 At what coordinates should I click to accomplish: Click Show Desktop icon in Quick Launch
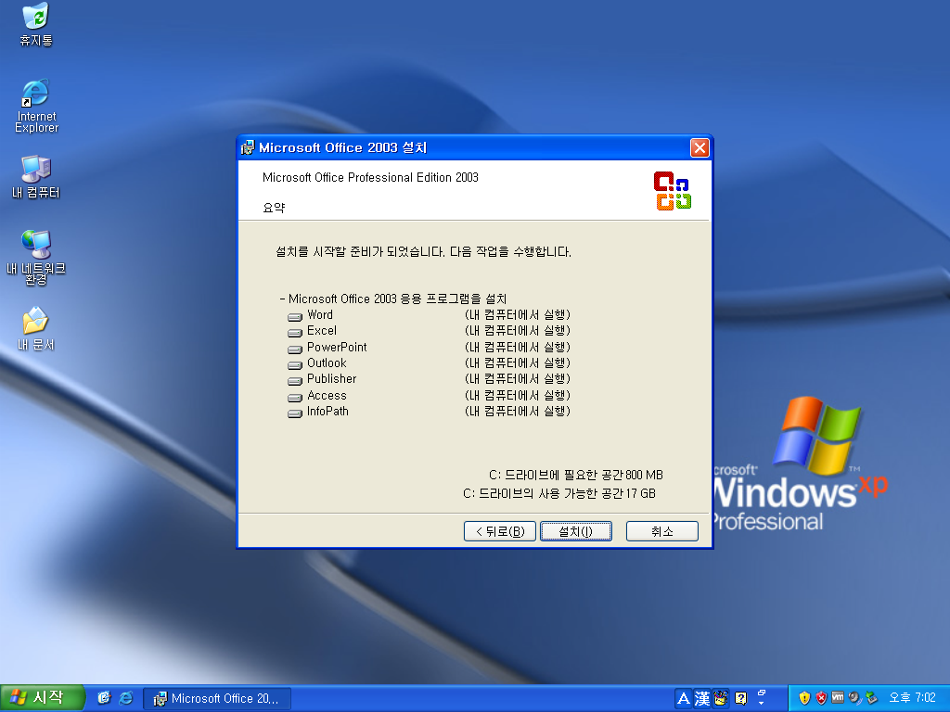click(x=104, y=698)
